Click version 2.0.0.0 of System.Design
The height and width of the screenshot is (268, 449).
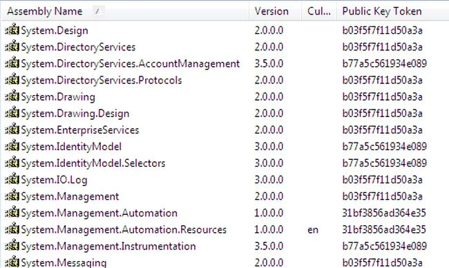point(269,30)
